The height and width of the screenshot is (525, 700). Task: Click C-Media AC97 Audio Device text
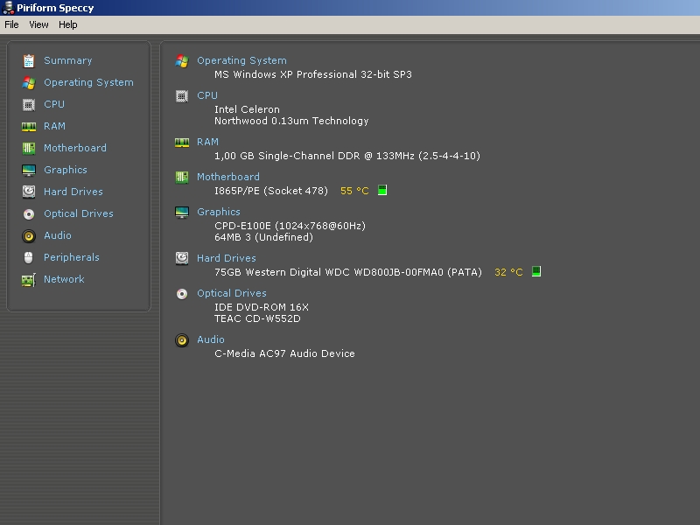point(284,353)
